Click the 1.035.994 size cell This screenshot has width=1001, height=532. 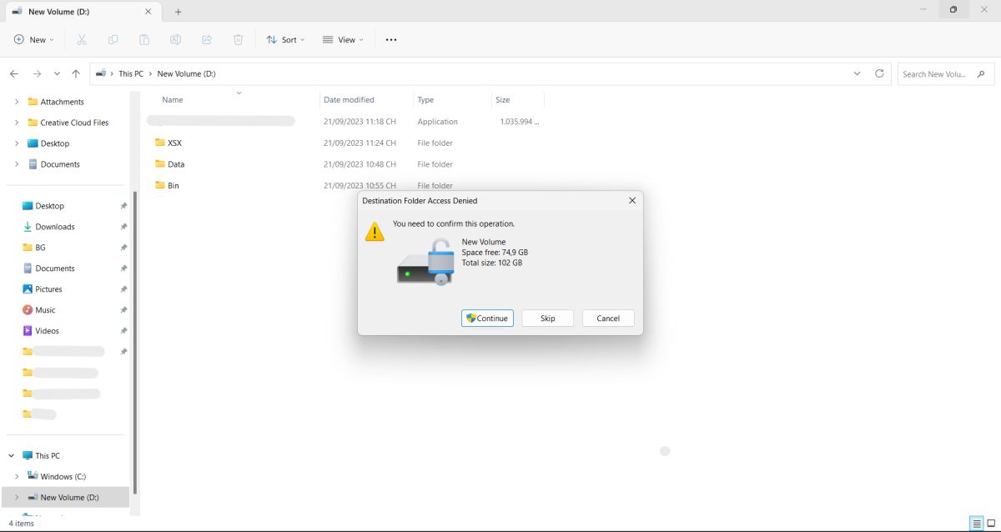[x=519, y=122]
